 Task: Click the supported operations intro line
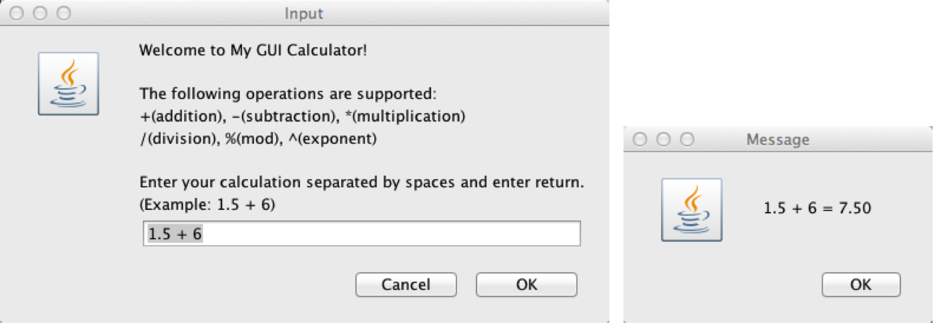[x=288, y=94]
